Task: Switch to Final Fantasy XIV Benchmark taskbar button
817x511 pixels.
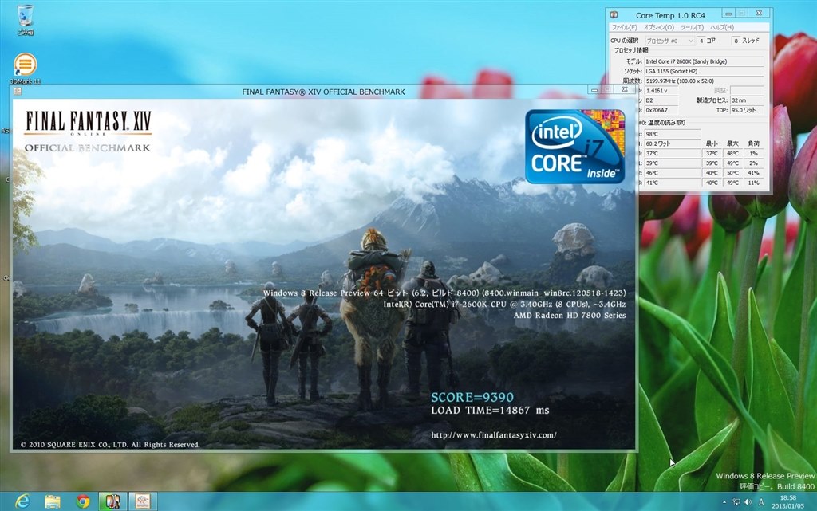Action: 143,501
